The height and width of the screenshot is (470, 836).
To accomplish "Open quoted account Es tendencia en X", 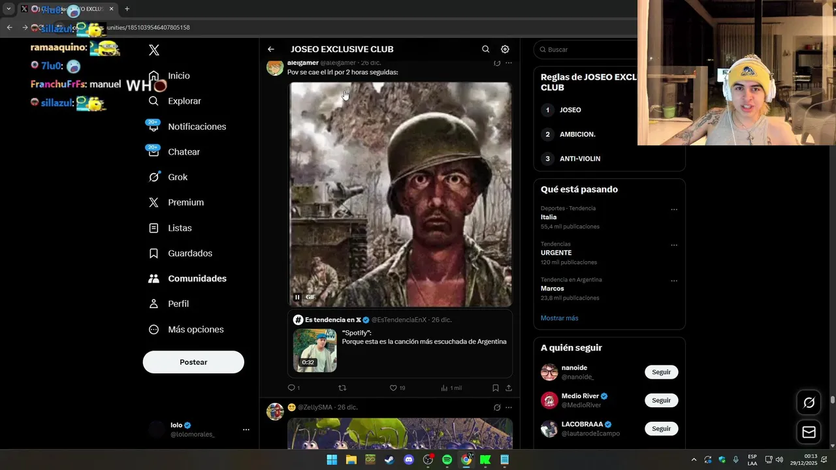I will pyautogui.click(x=333, y=320).
